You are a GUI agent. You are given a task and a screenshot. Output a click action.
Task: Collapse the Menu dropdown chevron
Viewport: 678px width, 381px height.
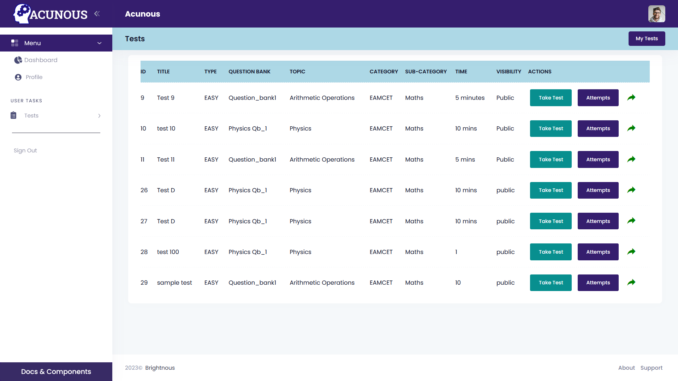(x=100, y=43)
